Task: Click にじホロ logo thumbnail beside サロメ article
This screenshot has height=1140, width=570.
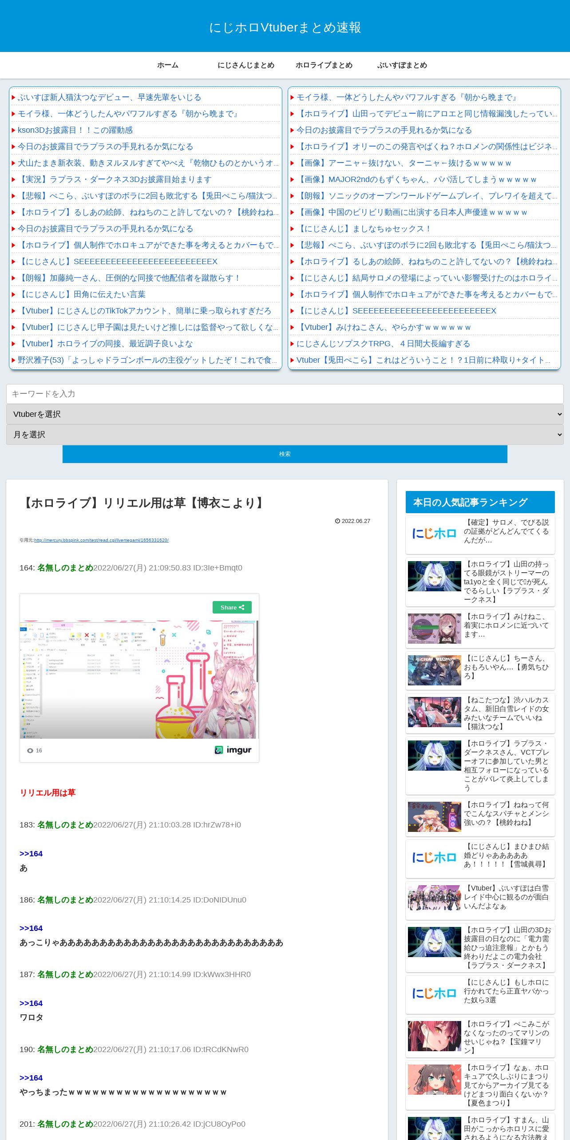Action: (x=434, y=534)
